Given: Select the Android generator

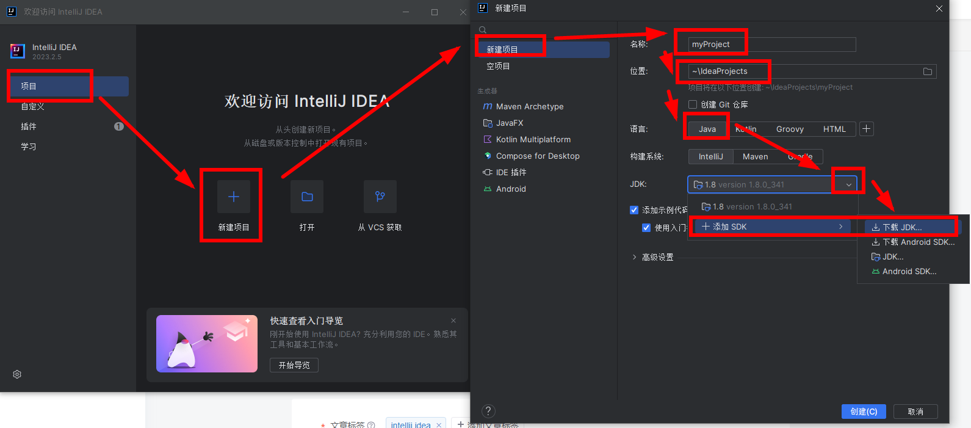Looking at the screenshot, I should [511, 189].
